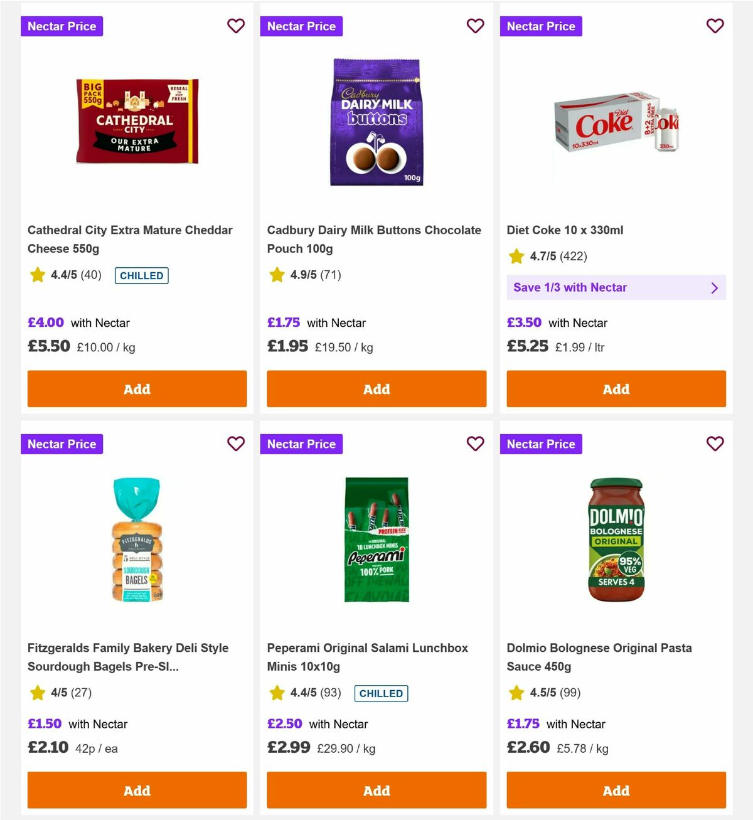The width and height of the screenshot is (753, 820).
Task: Expand the Save 1/3 with Nectar offer
Action: (x=616, y=287)
